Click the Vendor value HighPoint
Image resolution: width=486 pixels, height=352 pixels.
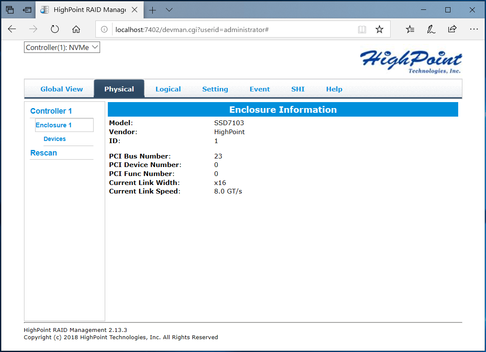coord(229,132)
